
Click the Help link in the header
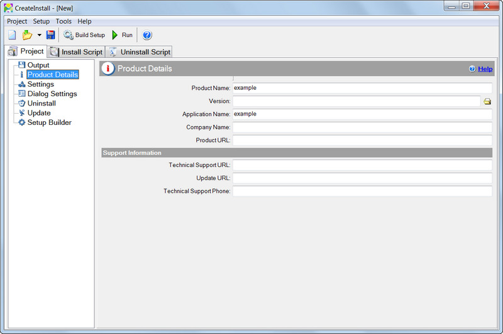point(485,69)
